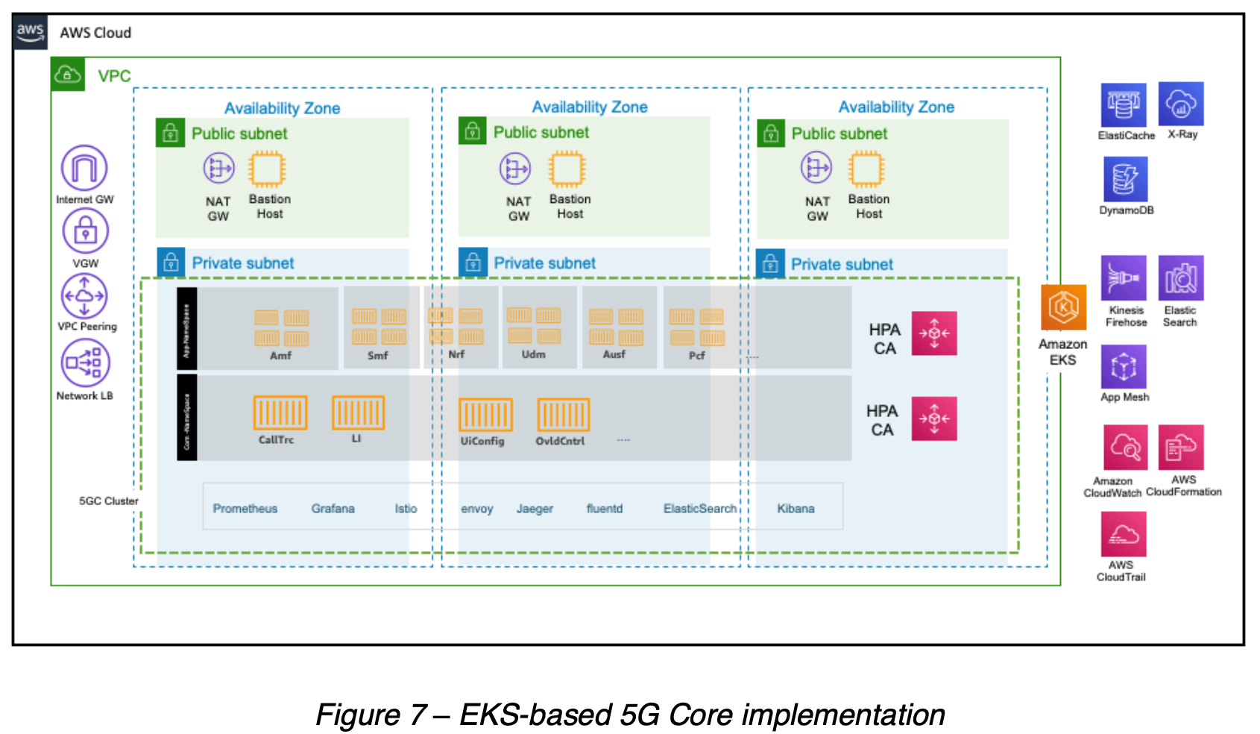Screen dimensions: 1260x734
Task: Select the VGW padlock icon
Action: (x=85, y=231)
